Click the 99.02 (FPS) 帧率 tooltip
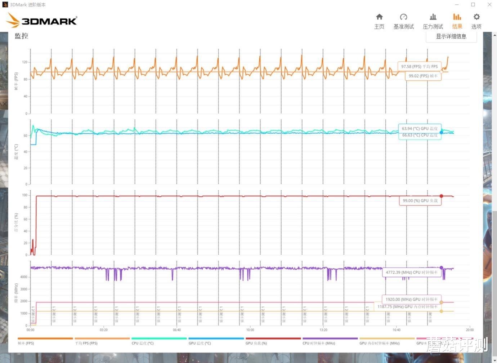 coord(423,76)
